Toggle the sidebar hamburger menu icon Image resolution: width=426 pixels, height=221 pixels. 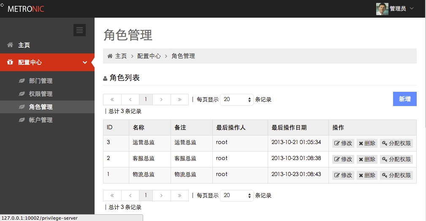point(80,30)
